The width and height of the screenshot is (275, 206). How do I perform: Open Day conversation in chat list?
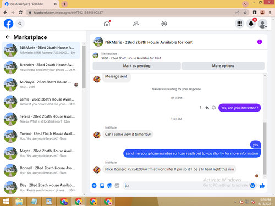[x=41, y=188]
